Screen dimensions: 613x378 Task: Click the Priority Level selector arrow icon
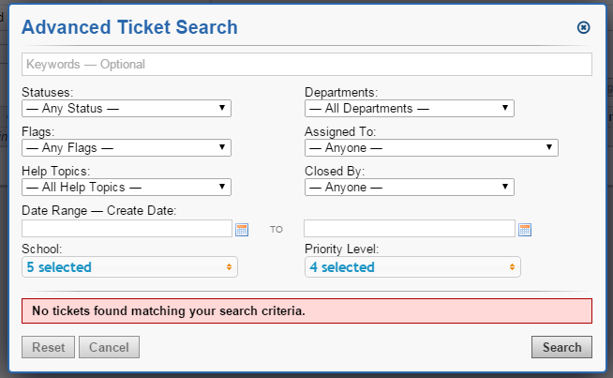tap(512, 267)
